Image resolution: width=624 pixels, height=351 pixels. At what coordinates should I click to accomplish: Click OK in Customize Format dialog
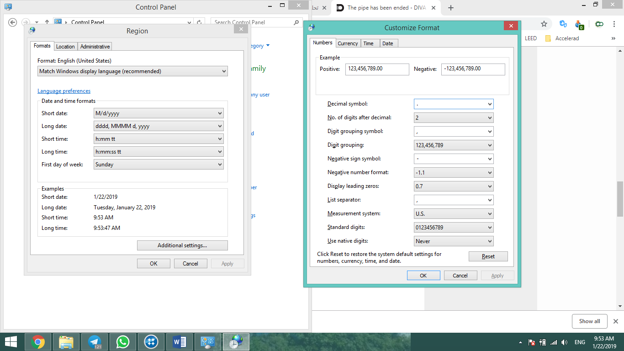tap(423, 276)
